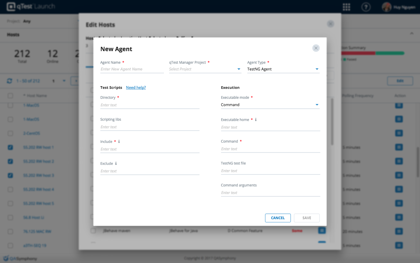420x263 pixels.
Task: Click the Project: Any filter
Action: click(x=19, y=21)
